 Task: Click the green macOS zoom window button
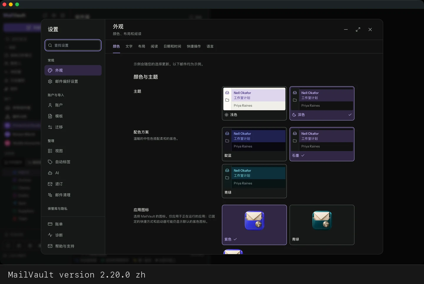pyautogui.click(x=17, y=4)
